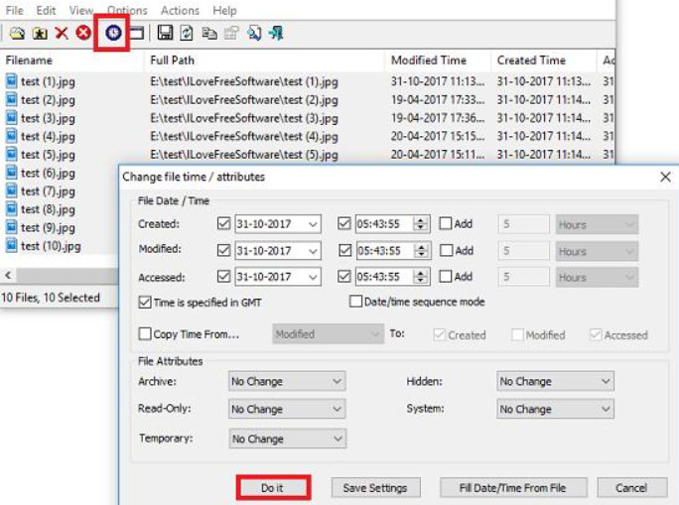The width and height of the screenshot is (679, 505).
Task: Open the Actions menu
Action: tap(180, 10)
